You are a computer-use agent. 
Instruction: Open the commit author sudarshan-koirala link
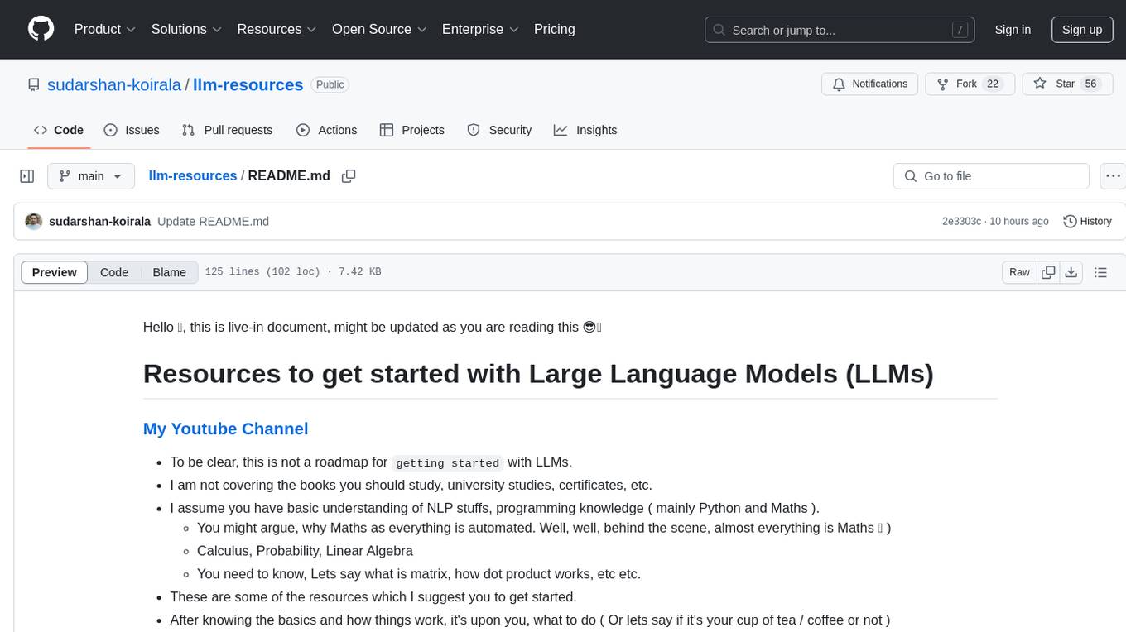tap(100, 222)
